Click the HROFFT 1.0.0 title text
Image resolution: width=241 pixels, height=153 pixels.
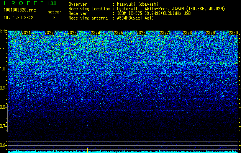pos(30,3)
